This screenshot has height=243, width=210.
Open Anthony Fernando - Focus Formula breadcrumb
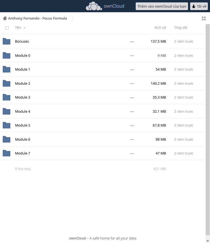click(x=38, y=18)
